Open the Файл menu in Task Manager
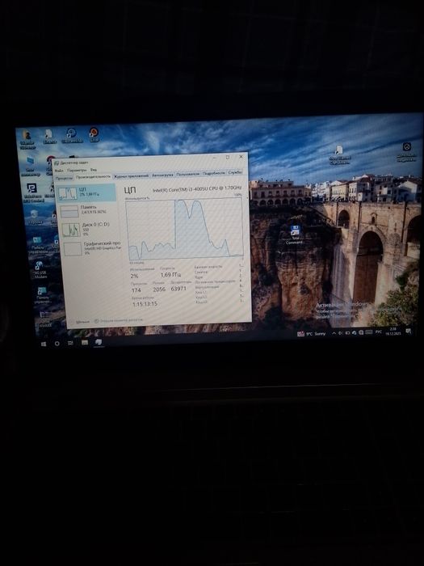This screenshot has width=424, height=566. [59, 170]
